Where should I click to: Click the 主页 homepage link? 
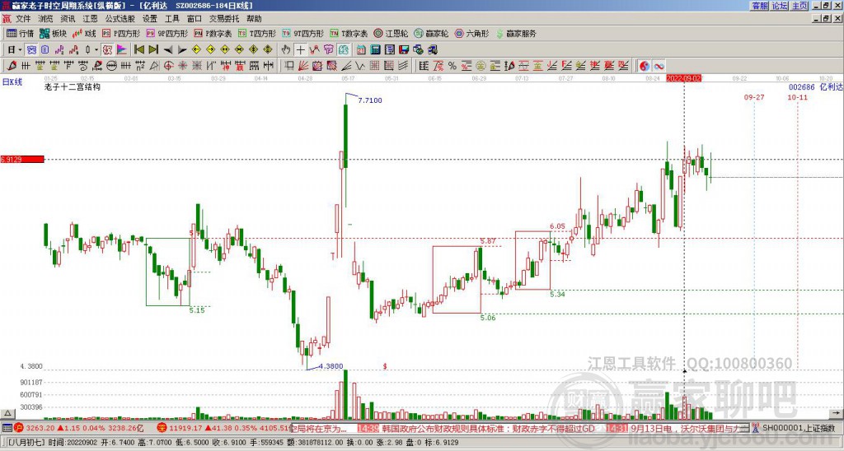799,6
